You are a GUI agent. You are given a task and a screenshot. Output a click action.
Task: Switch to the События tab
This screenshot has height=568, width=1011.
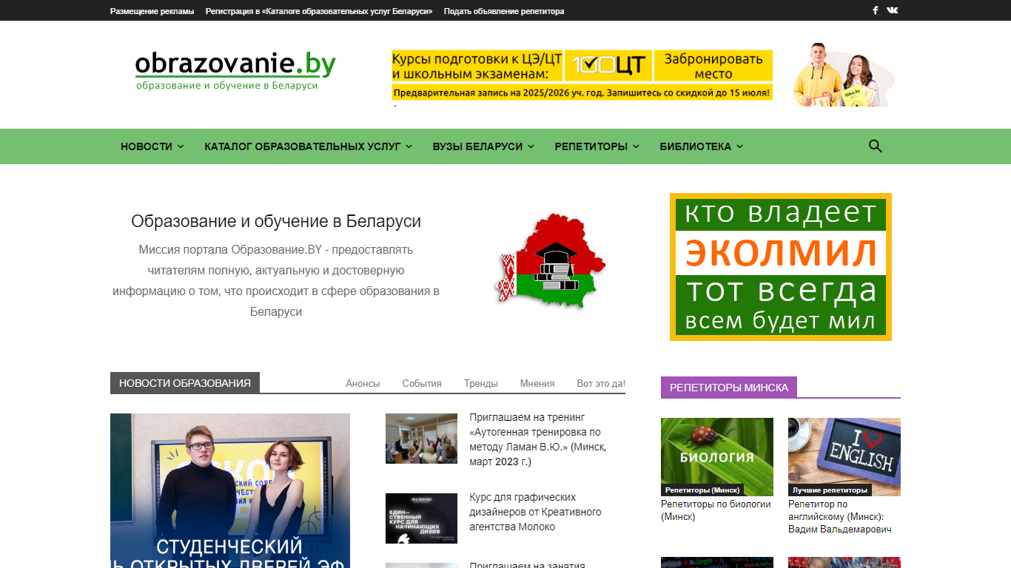click(422, 383)
